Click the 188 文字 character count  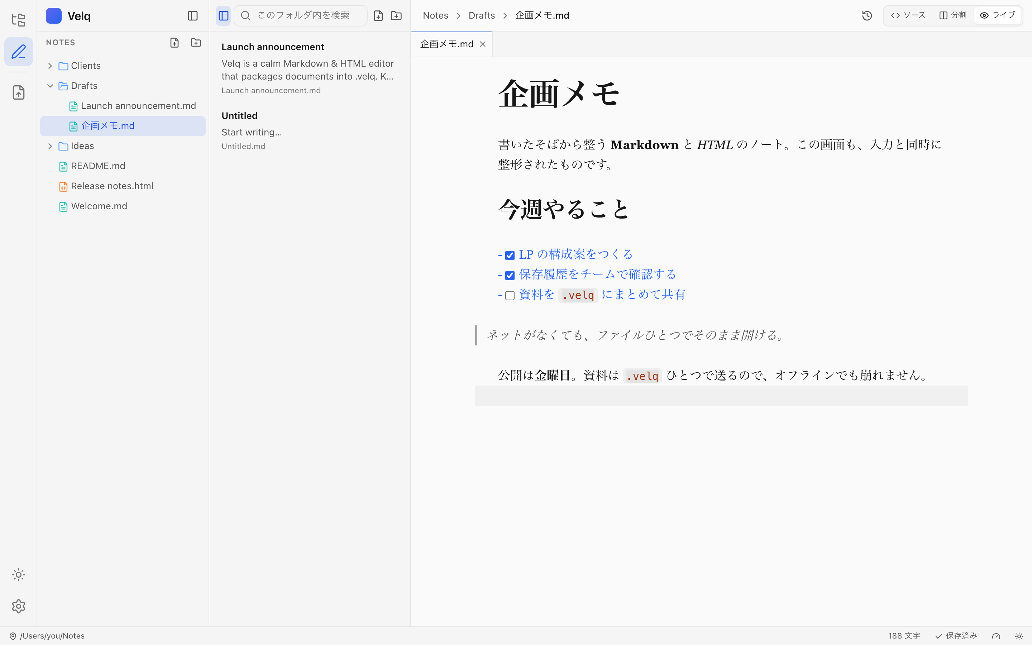904,636
